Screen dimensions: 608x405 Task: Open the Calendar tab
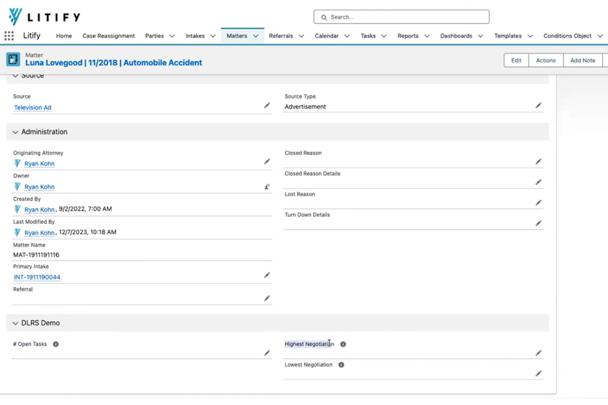[327, 36]
